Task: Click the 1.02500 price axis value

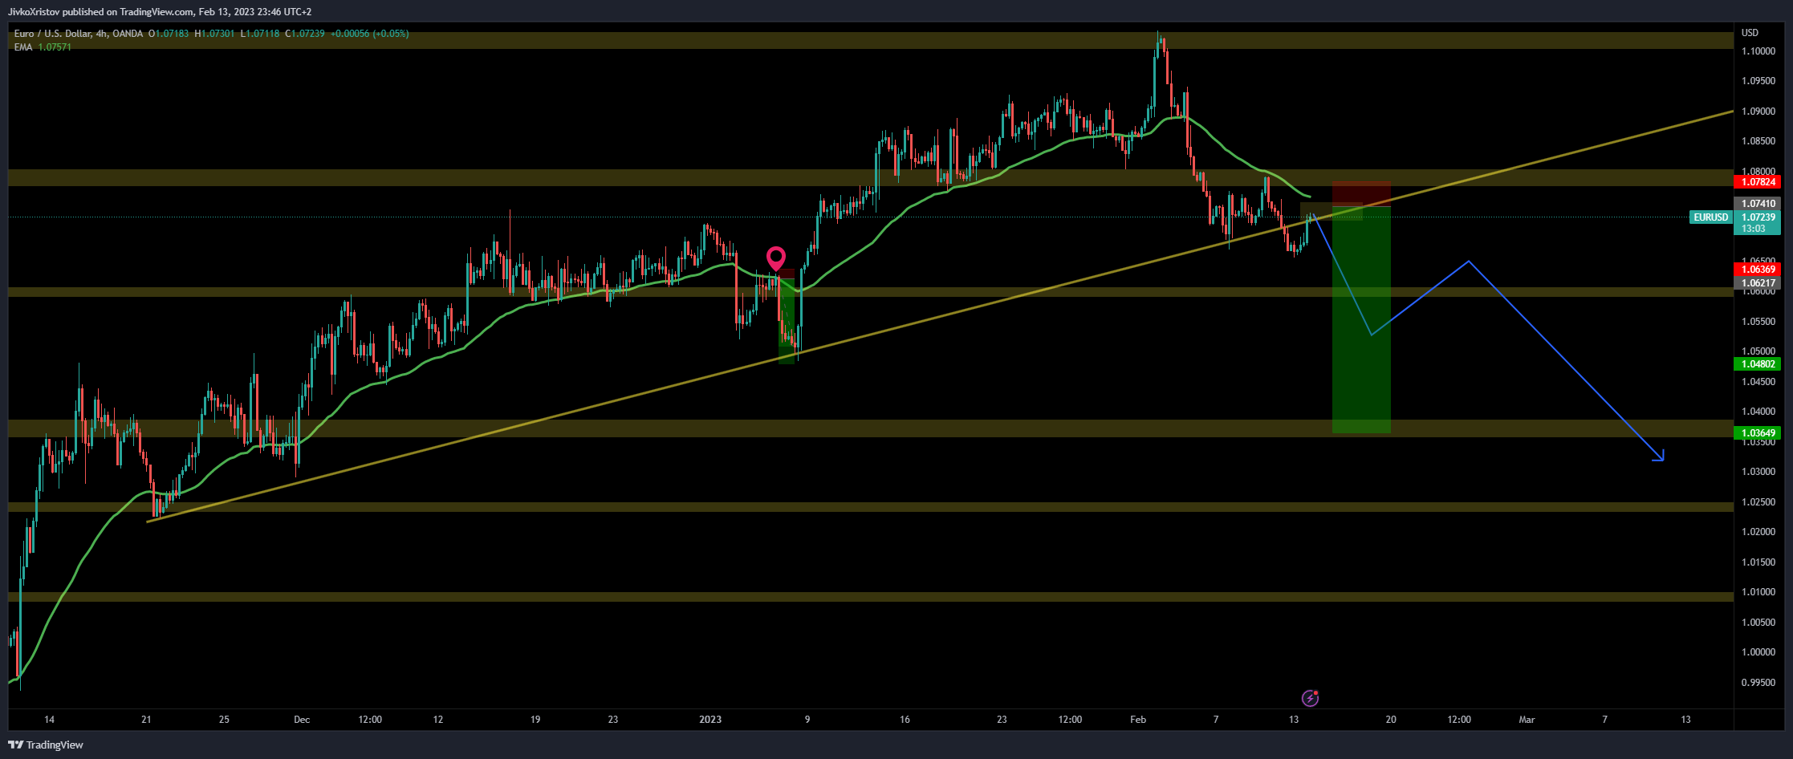Action: 1758,502
